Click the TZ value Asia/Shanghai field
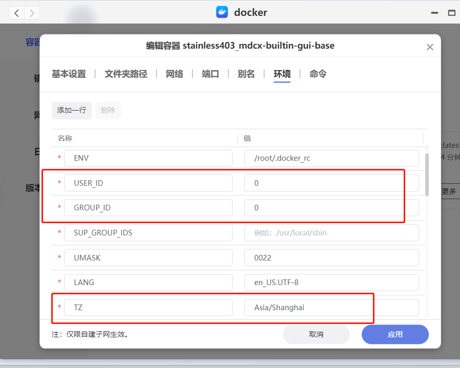The width and height of the screenshot is (460, 368). coord(331,308)
